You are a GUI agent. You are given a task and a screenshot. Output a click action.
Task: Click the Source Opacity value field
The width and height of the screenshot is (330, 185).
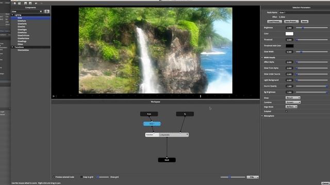tap(289, 86)
